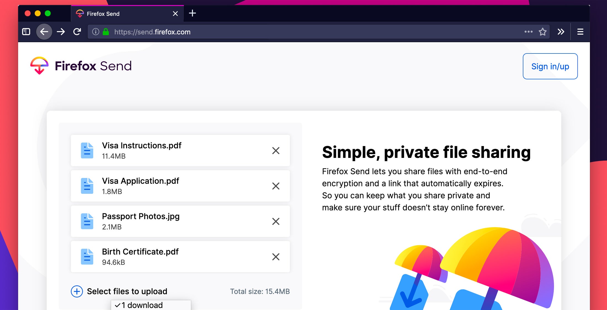Click the Sign in/up button

(x=550, y=66)
